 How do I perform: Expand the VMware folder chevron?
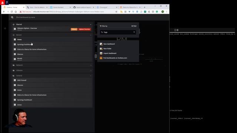pyautogui.click(x=91, y=71)
